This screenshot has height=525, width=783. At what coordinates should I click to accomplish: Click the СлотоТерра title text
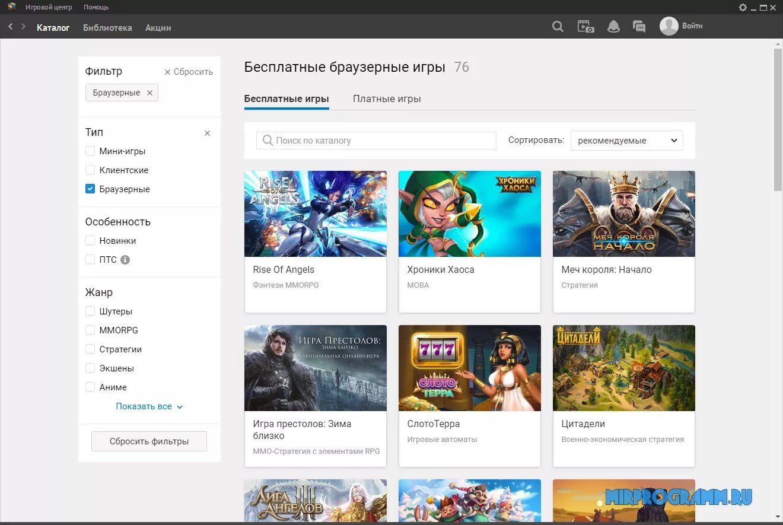click(x=434, y=424)
